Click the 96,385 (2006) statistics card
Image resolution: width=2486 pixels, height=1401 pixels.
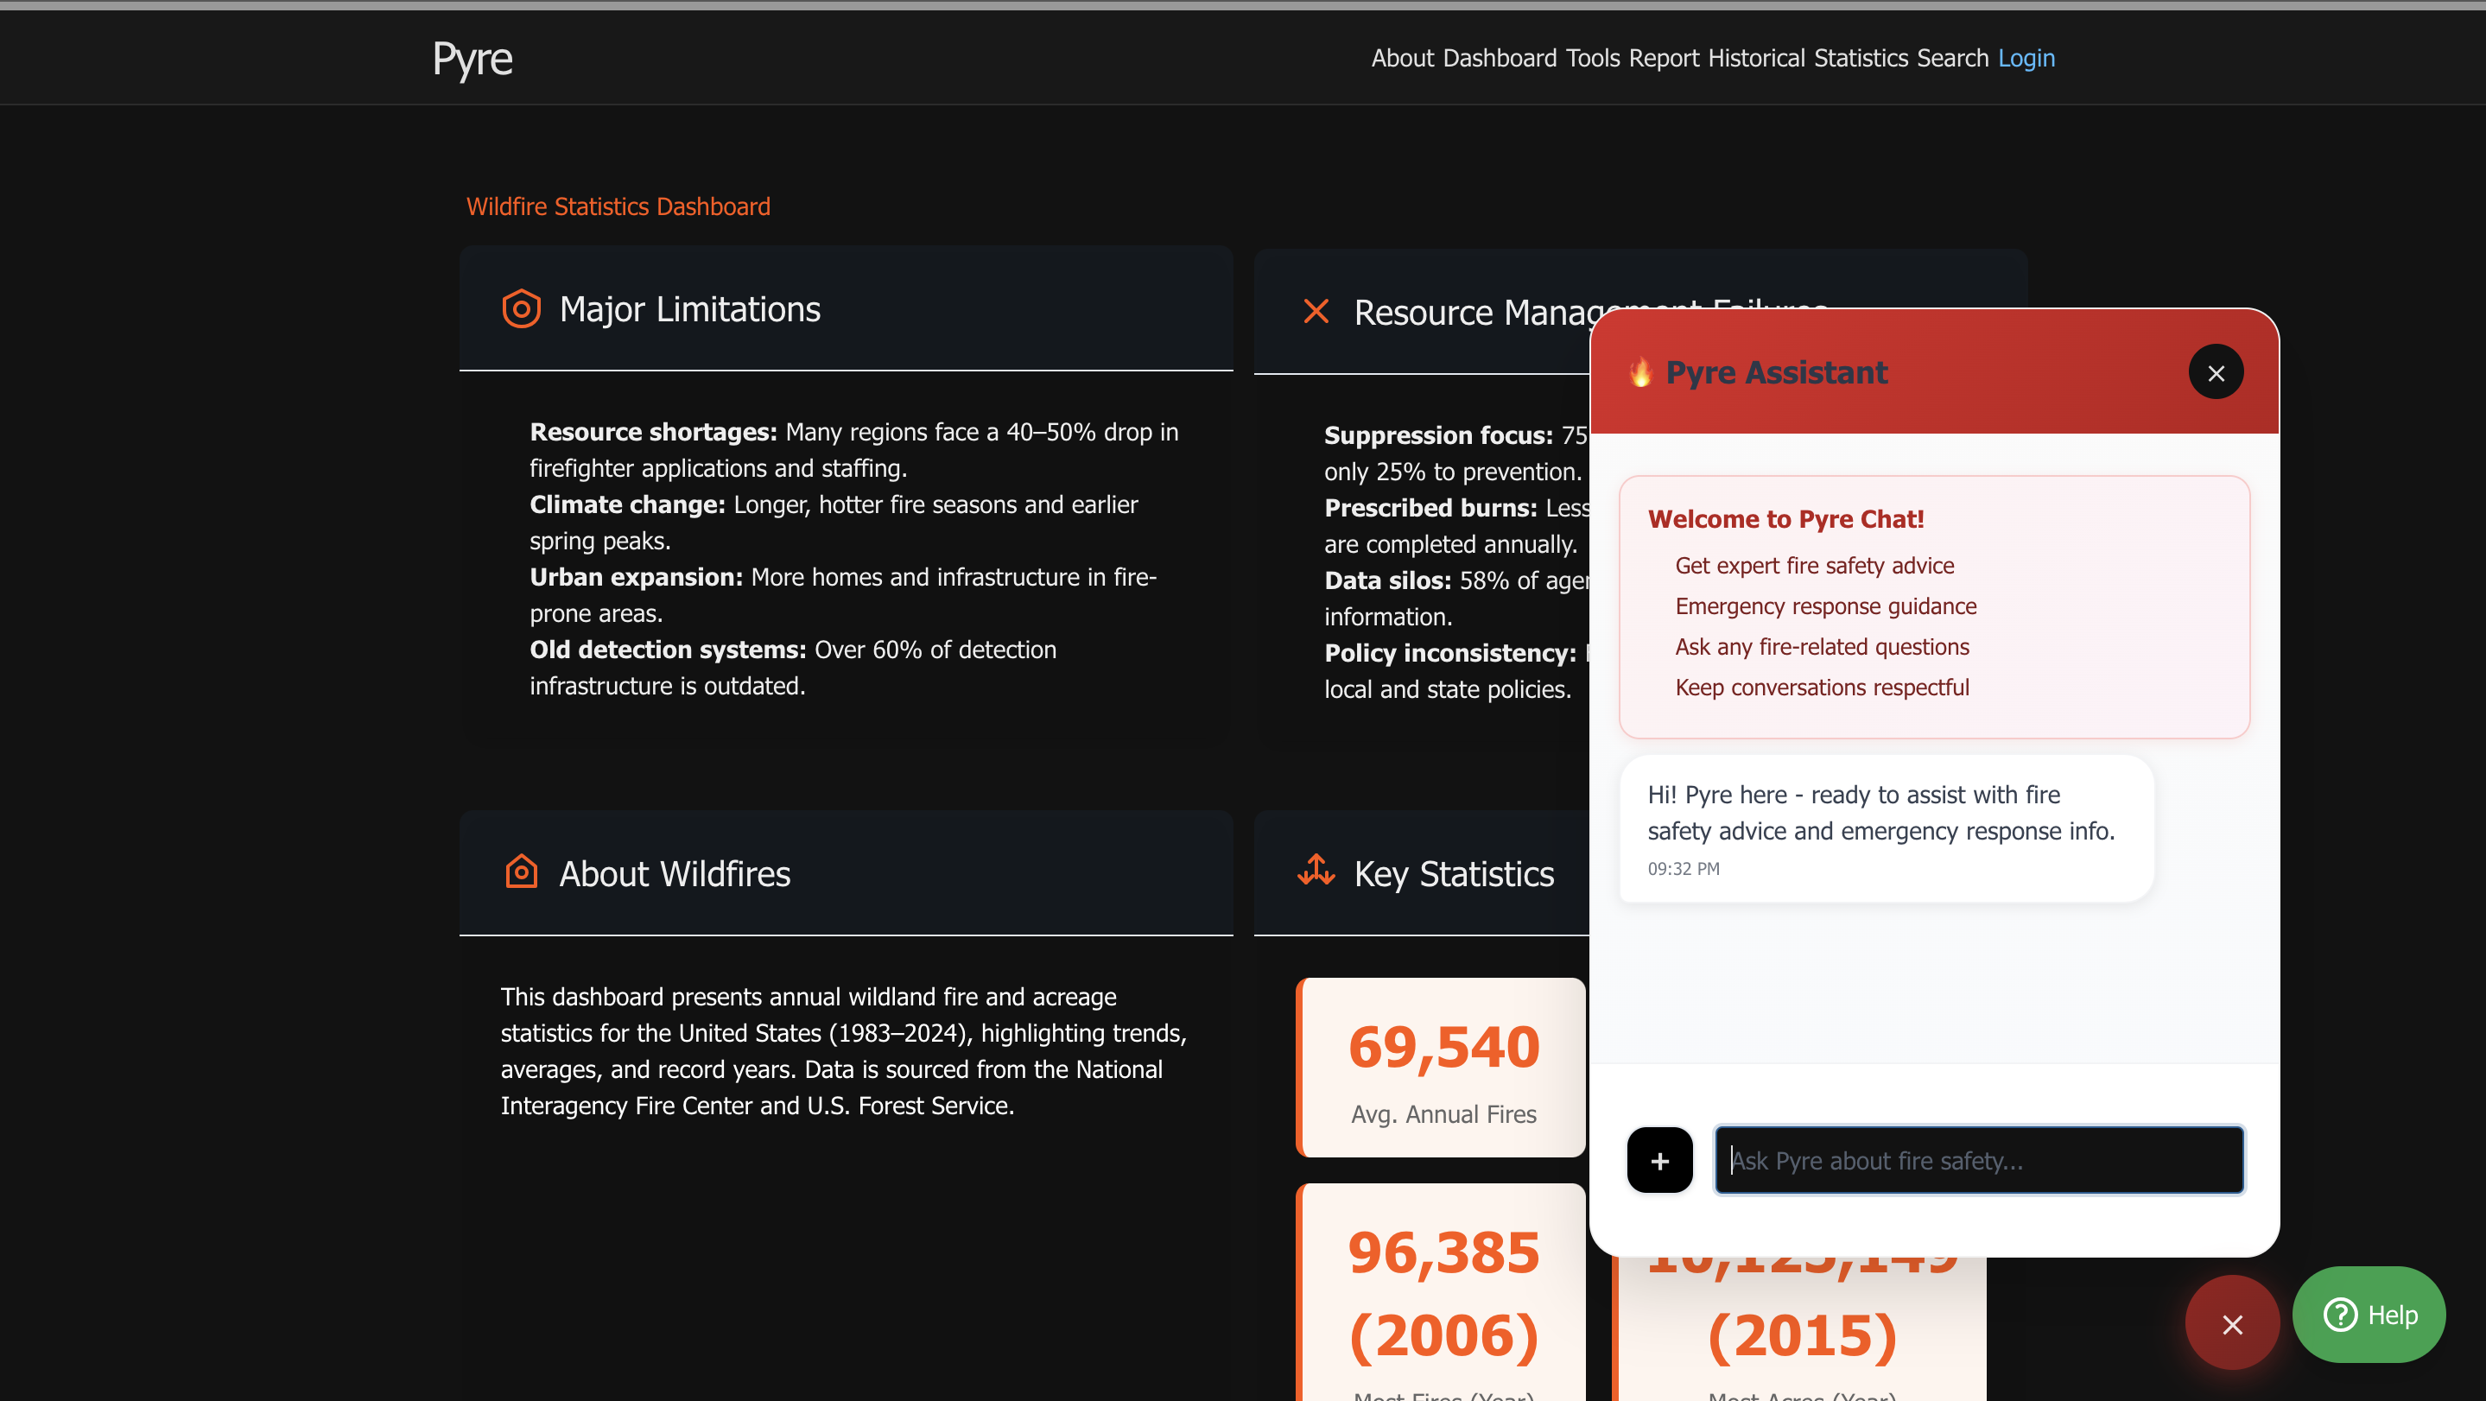(1442, 1293)
